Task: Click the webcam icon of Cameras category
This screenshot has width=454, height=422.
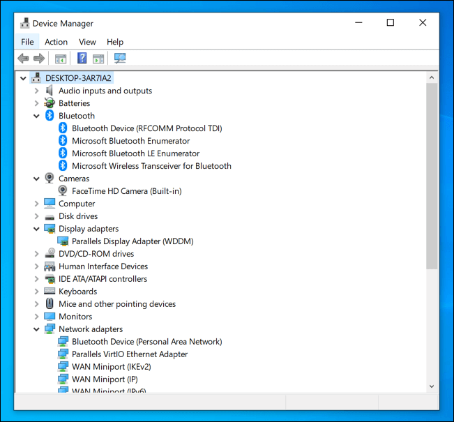Action: [x=50, y=178]
